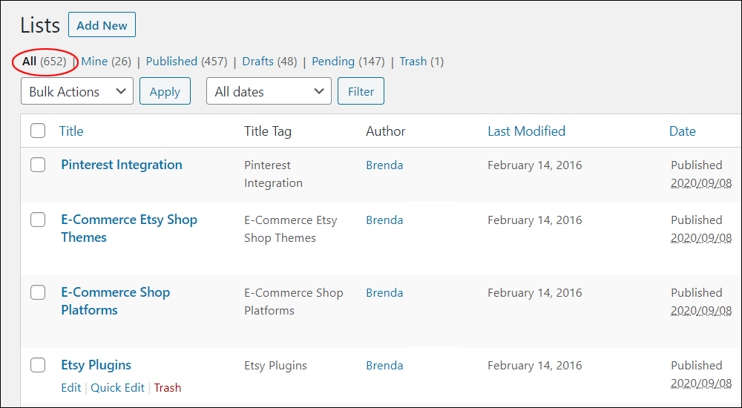
Task: Show Drafts (48) lists
Action: point(269,62)
